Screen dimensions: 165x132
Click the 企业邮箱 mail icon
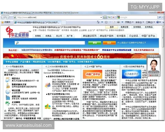pos(8,103)
